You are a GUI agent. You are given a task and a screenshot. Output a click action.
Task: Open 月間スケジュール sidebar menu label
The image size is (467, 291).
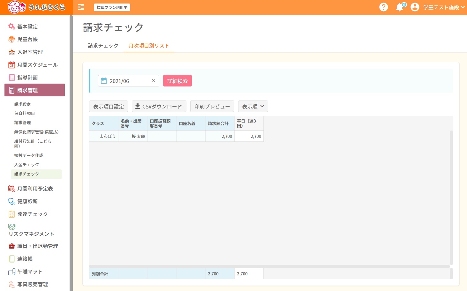(x=38, y=65)
